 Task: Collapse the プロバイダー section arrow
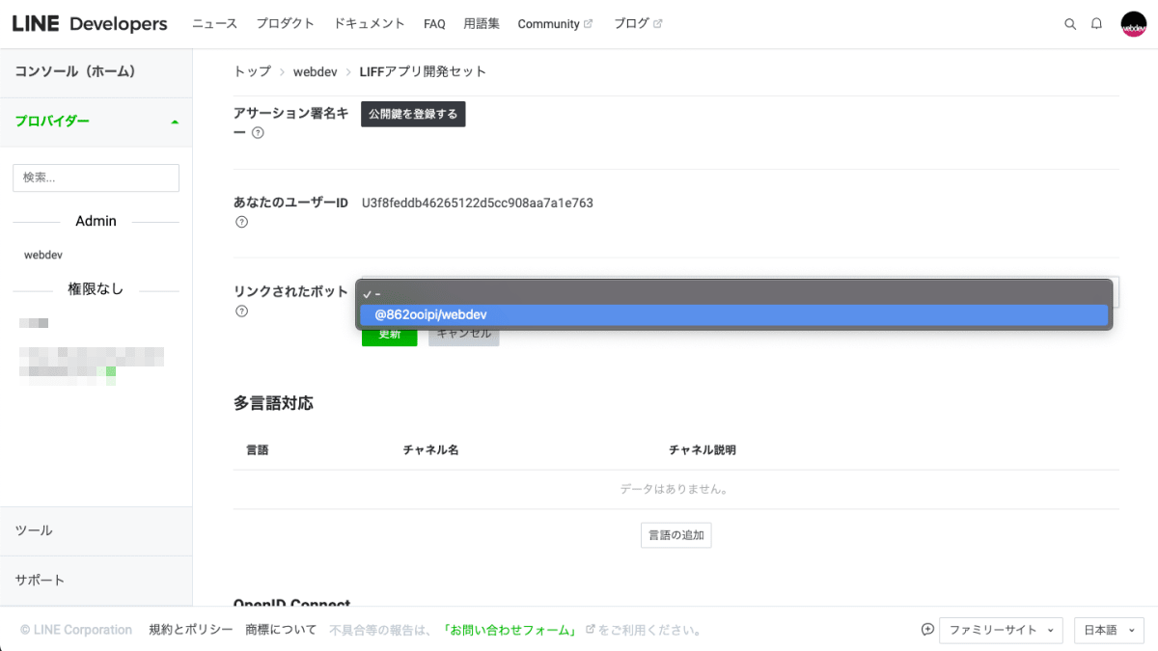coord(175,122)
